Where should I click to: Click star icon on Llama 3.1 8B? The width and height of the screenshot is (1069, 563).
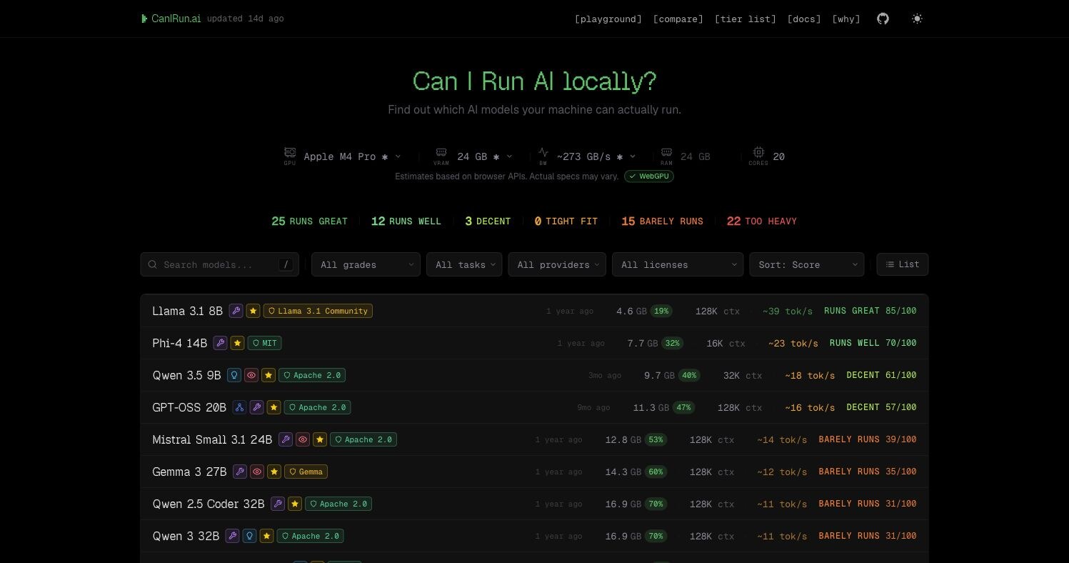(x=253, y=311)
